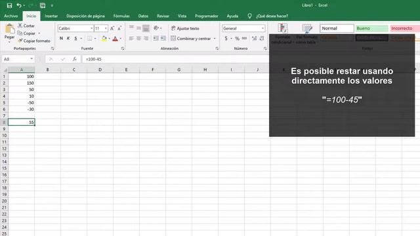The image size is (420, 236).
Task: Toggle italic with the K button
Action: 68,39
